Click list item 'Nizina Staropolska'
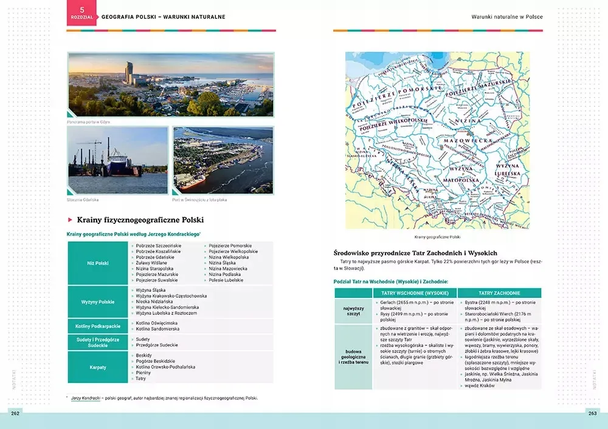608x429 pixels. pos(154,268)
